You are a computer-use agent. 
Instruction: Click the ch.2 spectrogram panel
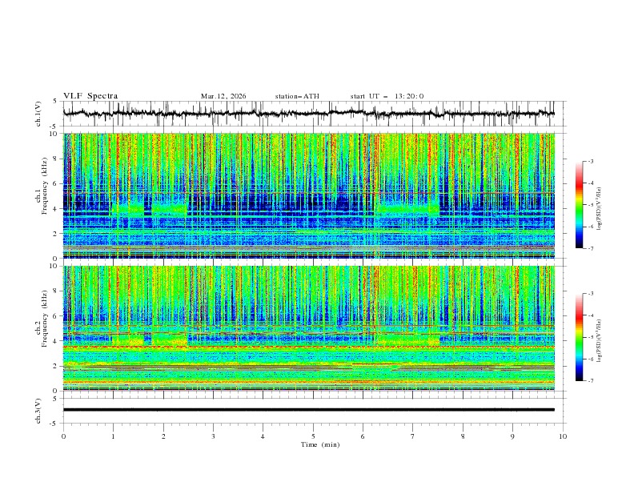point(308,328)
